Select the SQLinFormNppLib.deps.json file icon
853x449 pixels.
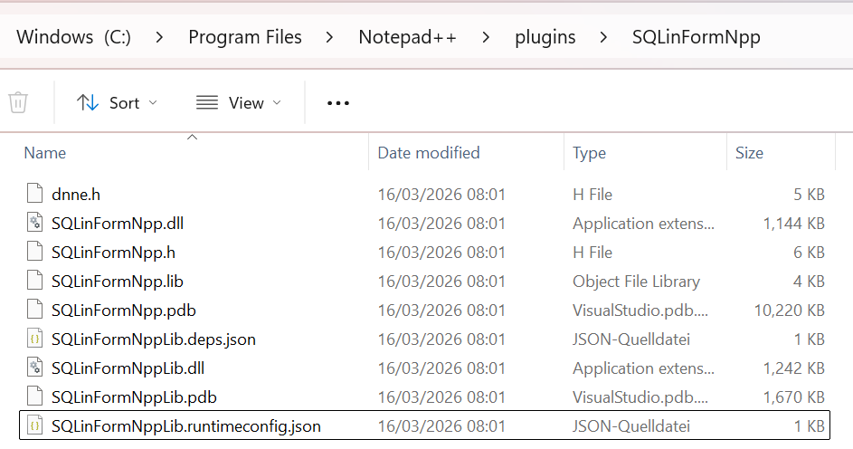tap(34, 339)
